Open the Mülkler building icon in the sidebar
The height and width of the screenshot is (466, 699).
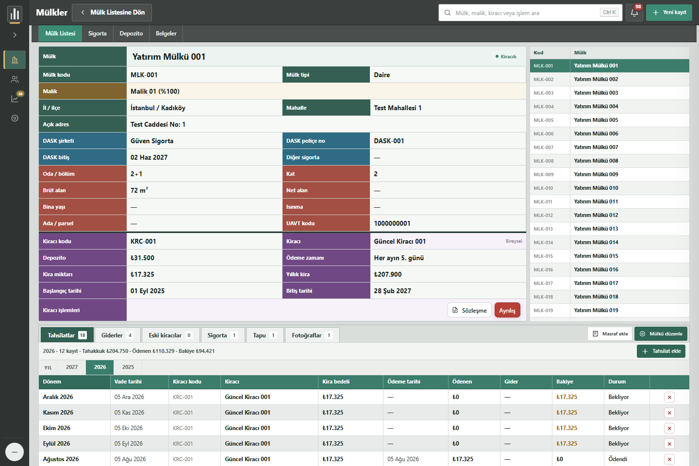(15, 60)
